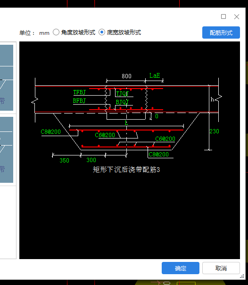Screen dimensions: 248x285
Task: Edit the BFBJ rebar parameter
Action: point(79,101)
